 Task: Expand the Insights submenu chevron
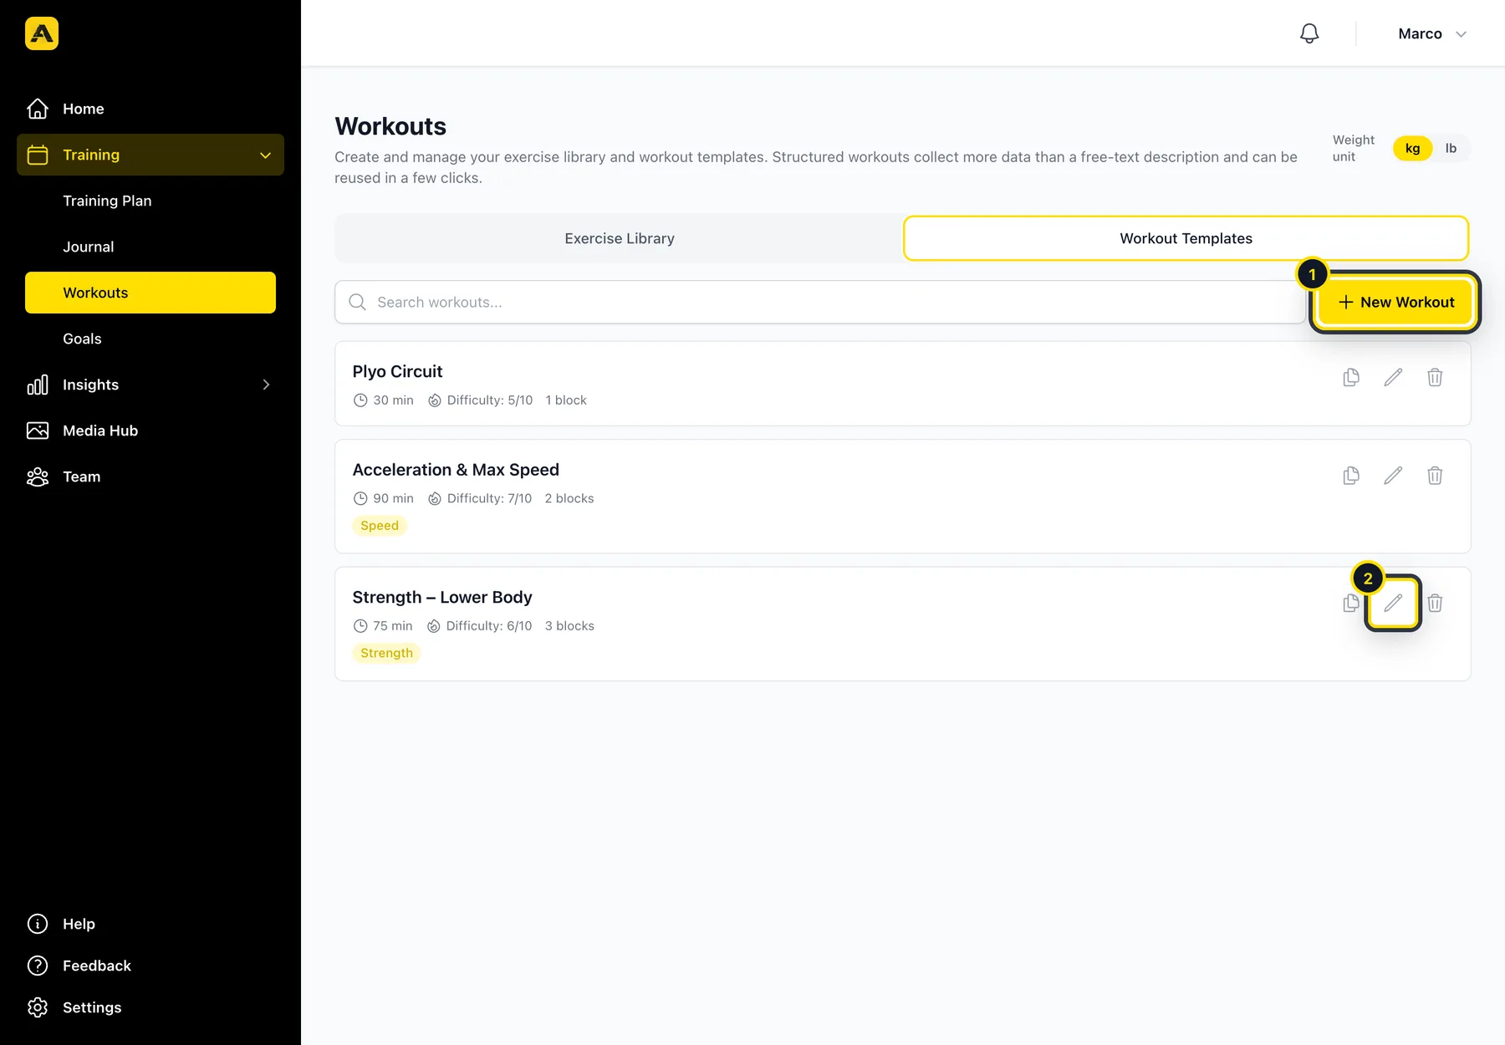[266, 385]
